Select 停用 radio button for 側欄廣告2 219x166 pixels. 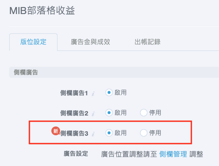tap(144, 113)
